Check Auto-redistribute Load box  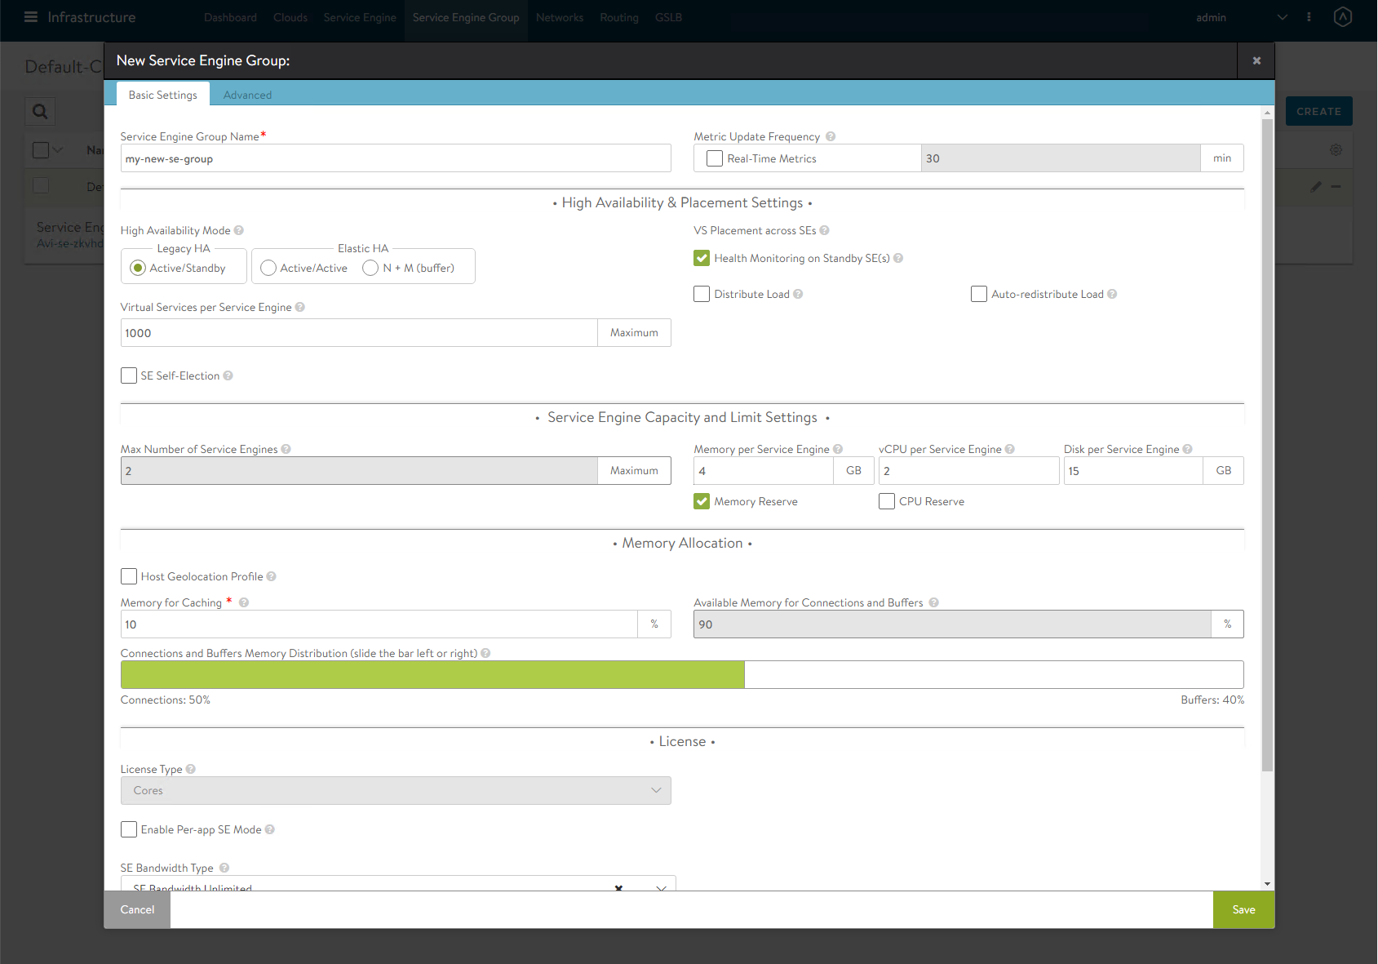(x=979, y=294)
